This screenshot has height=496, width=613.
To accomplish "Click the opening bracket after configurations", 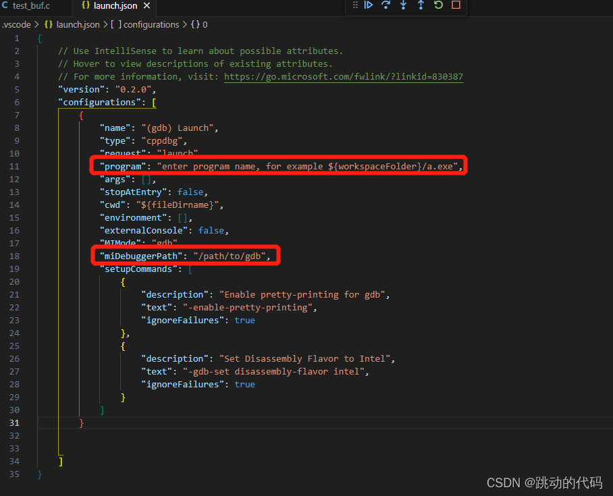I will [154, 103].
